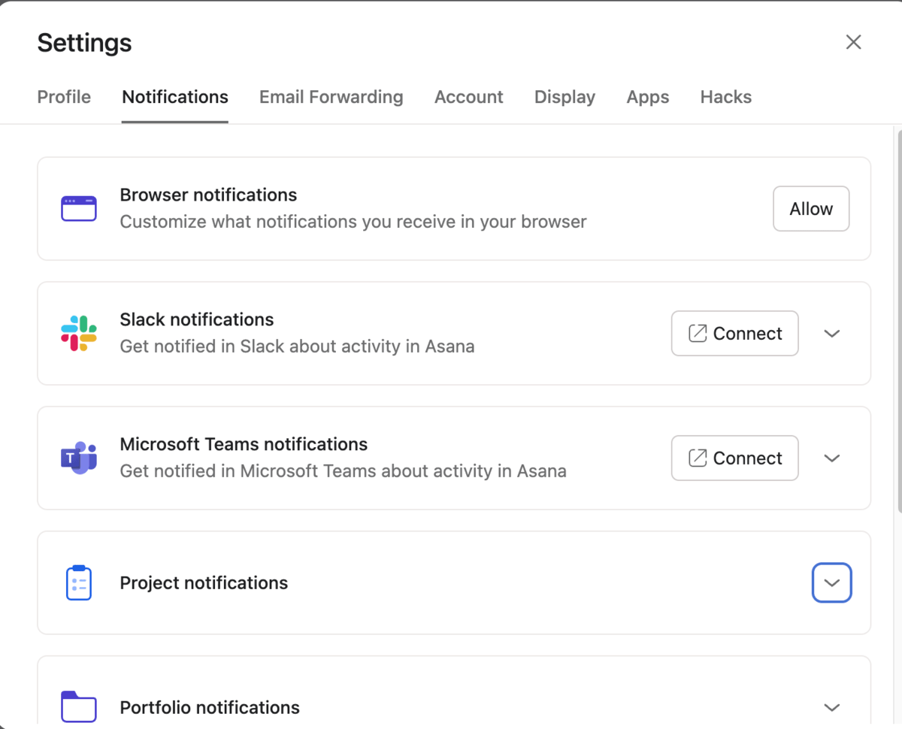Switch to the Account tab
The width and height of the screenshot is (902, 729).
click(468, 97)
